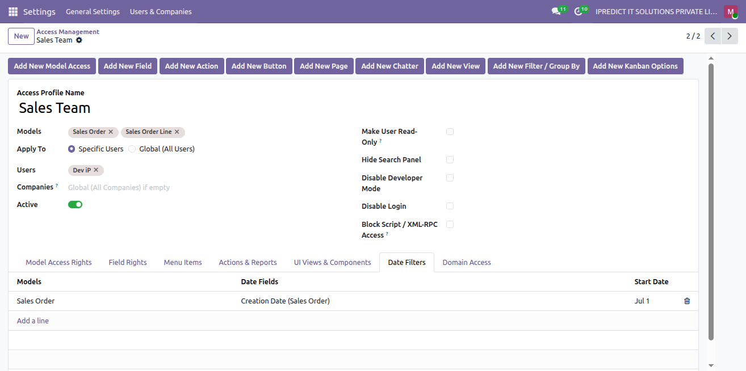Remove the Sales Order Line model tag
Image resolution: width=746 pixels, height=371 pixels.
click(x=177, y=132)
